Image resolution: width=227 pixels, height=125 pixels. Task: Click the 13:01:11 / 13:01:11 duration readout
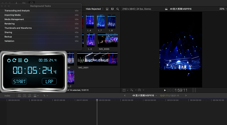point(169,95)
